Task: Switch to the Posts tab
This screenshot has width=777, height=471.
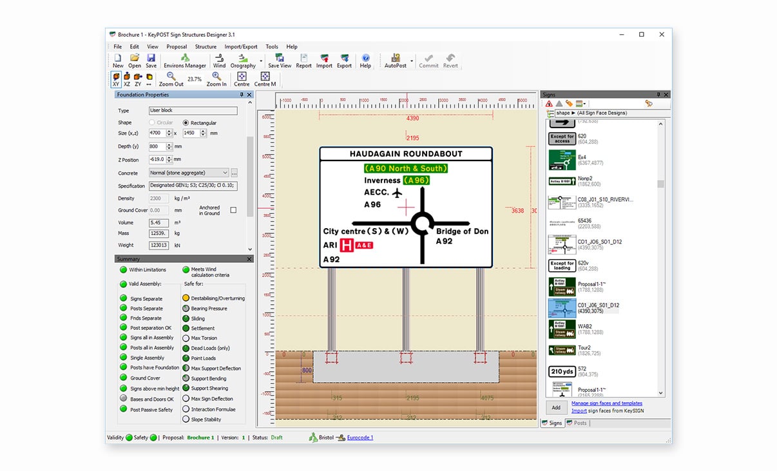Action: (577, 423)
